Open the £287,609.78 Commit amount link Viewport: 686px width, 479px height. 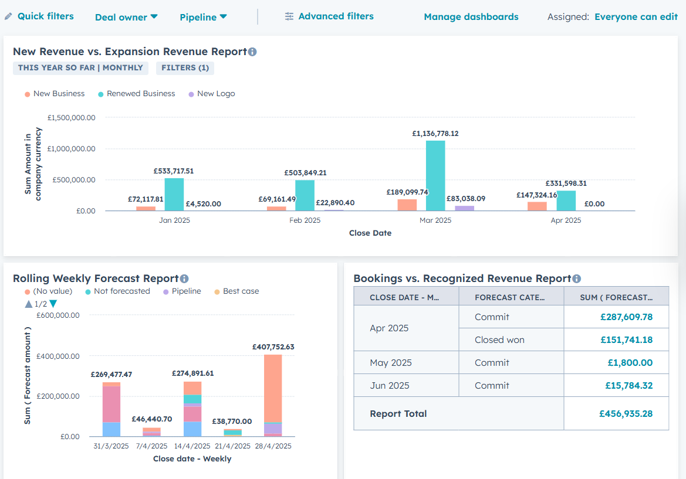coord(626,317)
